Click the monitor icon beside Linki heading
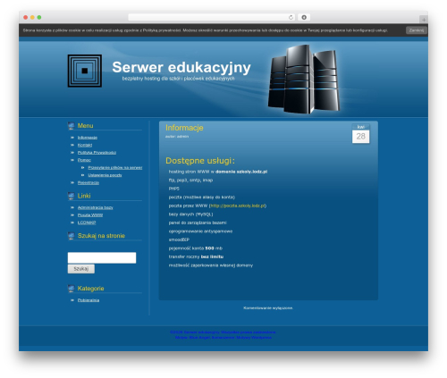Viewport: 447px width, 378px height. pos(71,196)
